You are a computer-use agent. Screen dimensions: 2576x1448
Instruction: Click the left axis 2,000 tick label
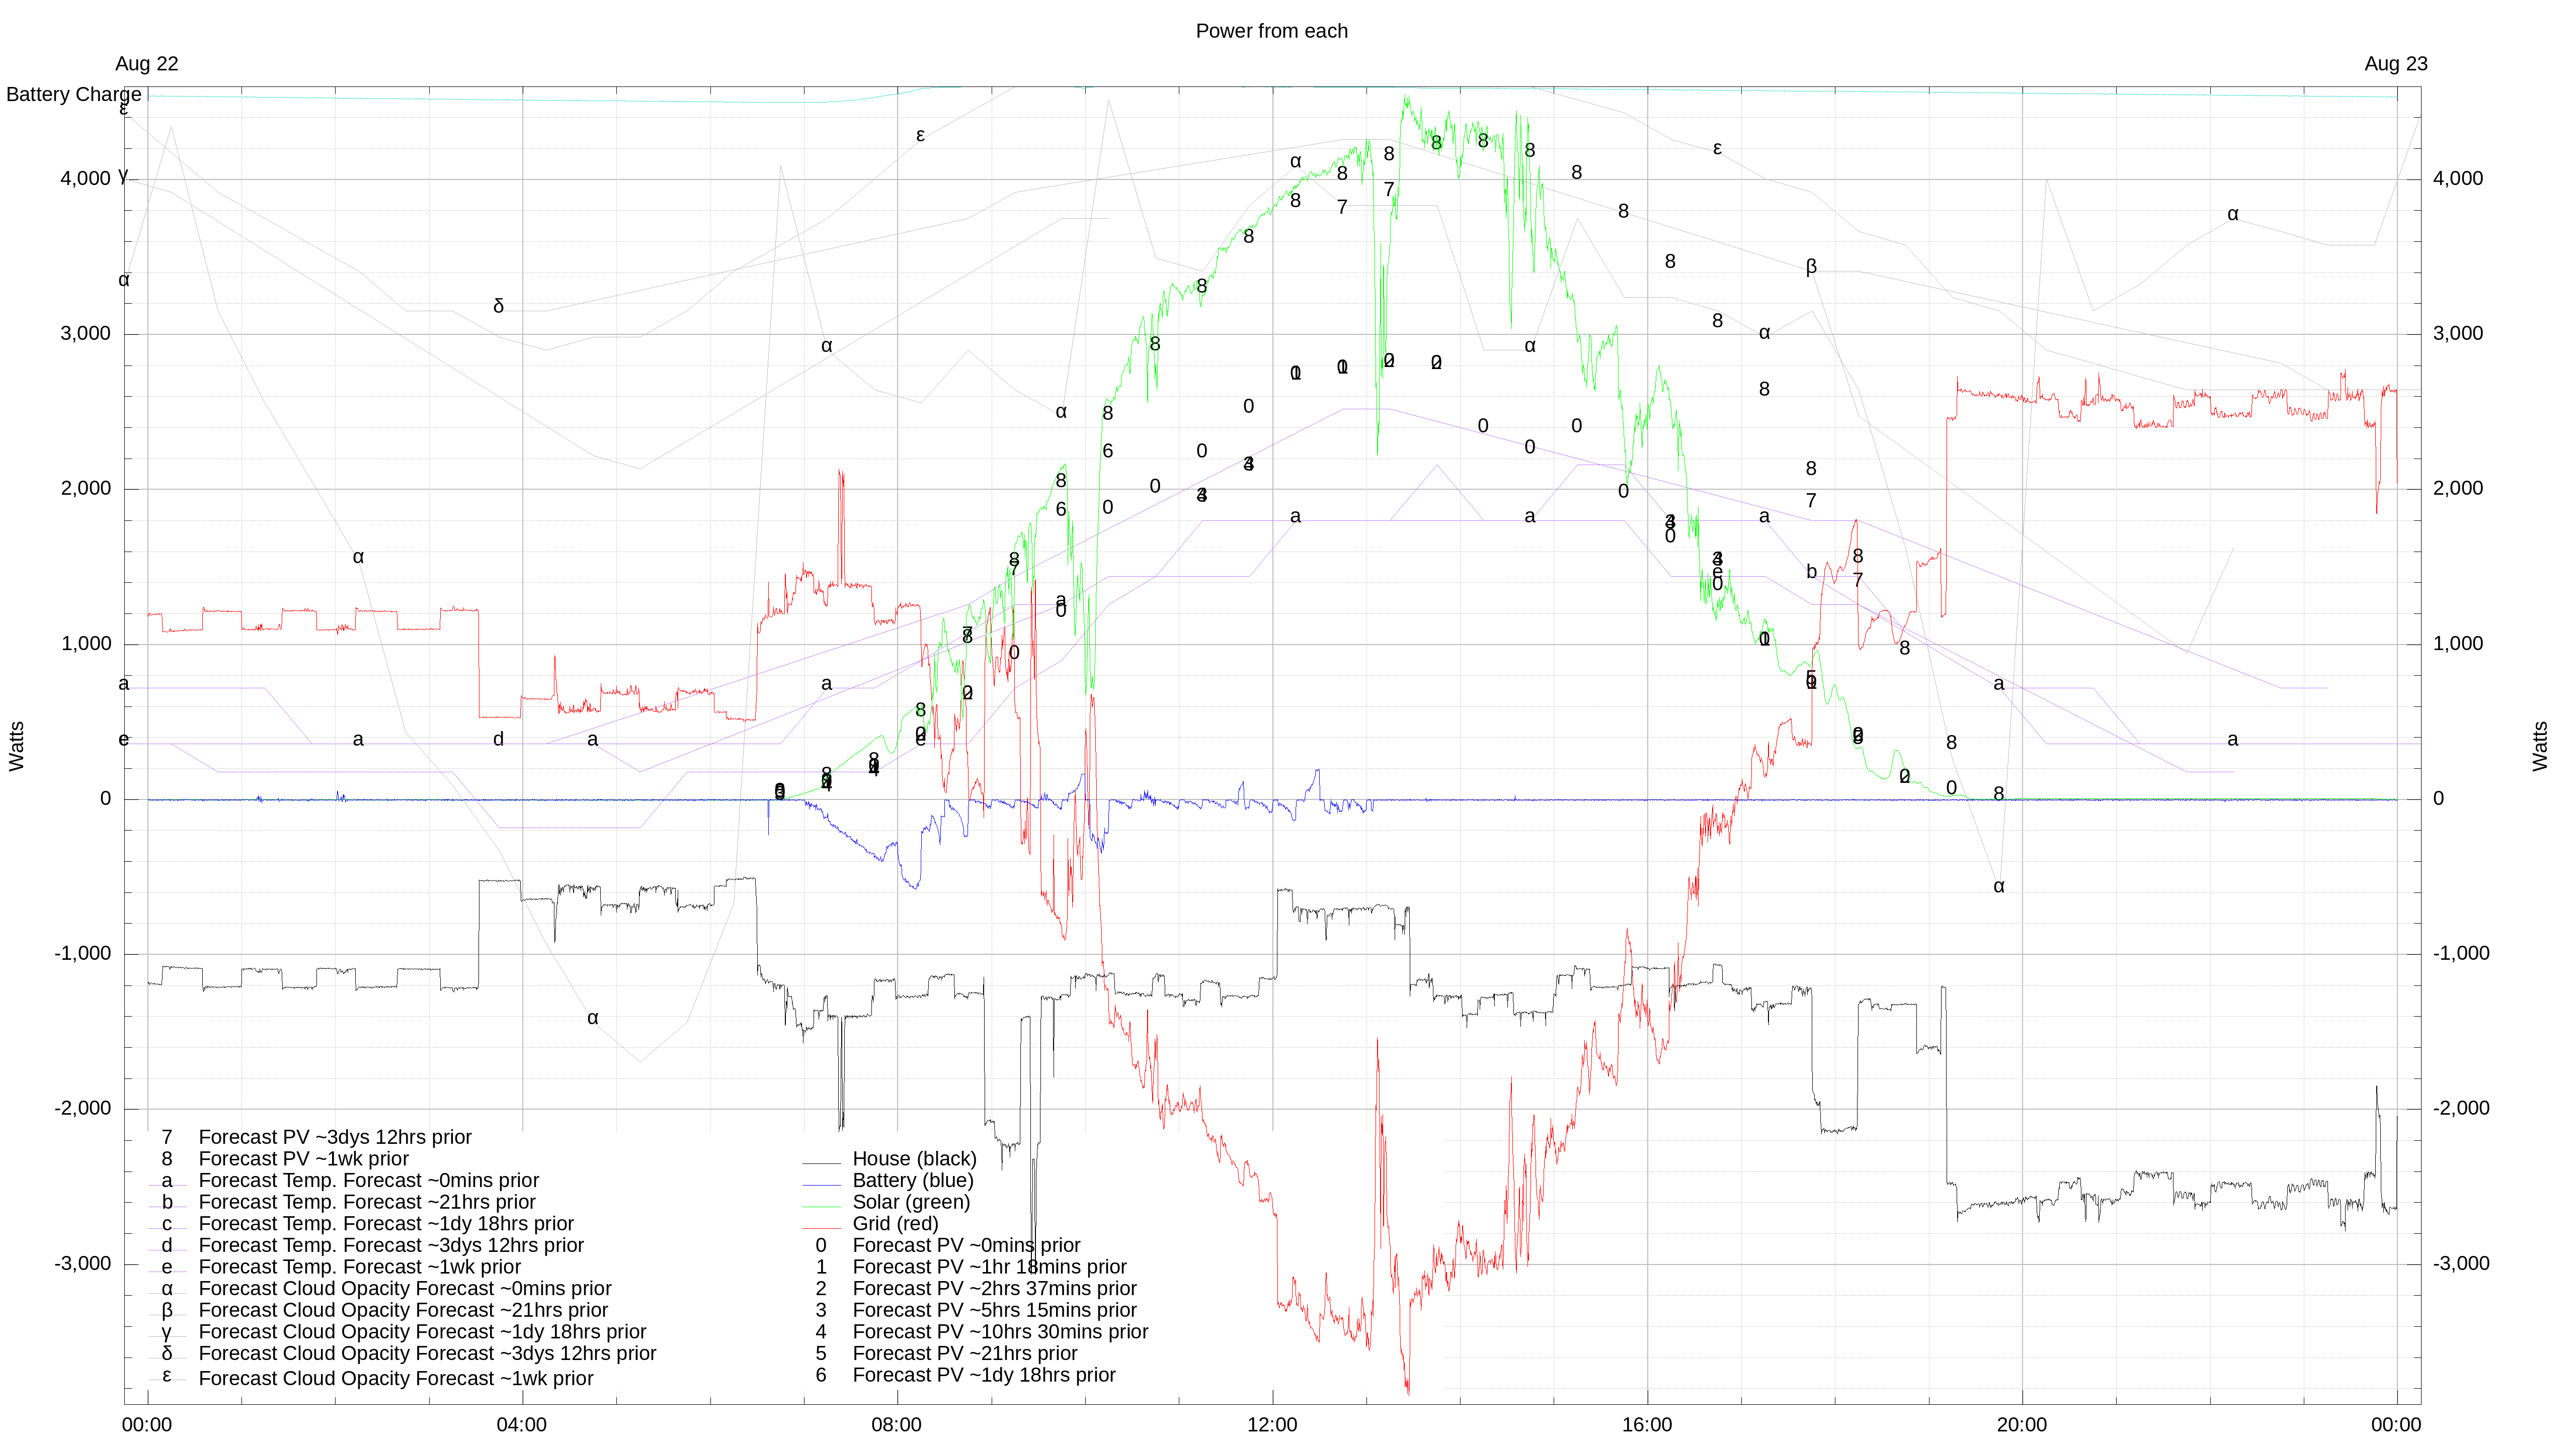(x=85, y=489)
